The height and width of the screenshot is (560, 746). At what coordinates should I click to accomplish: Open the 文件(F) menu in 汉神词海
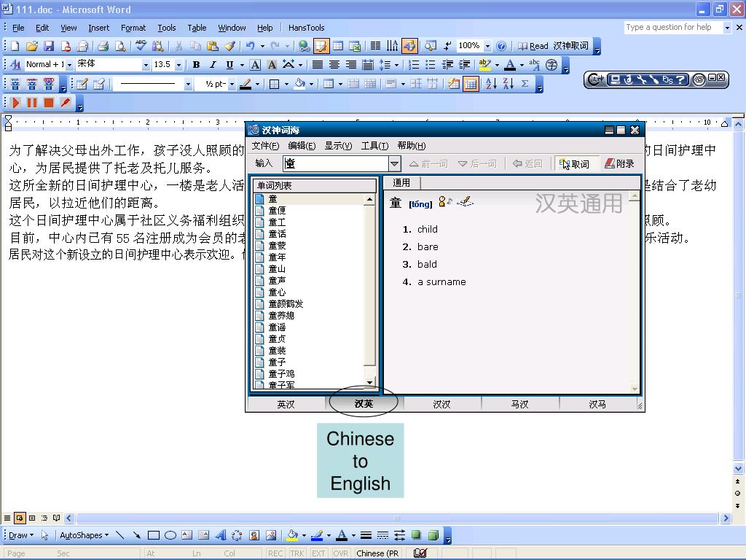point(265,146)
